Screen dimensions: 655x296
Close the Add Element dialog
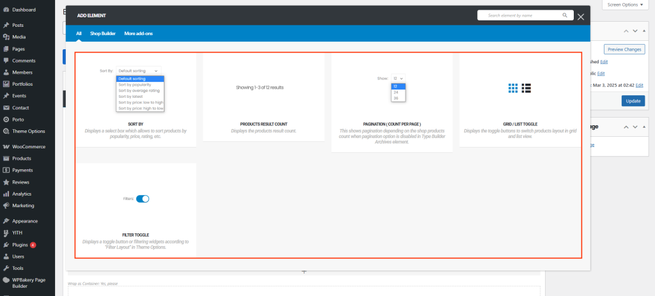click(581, 17)
